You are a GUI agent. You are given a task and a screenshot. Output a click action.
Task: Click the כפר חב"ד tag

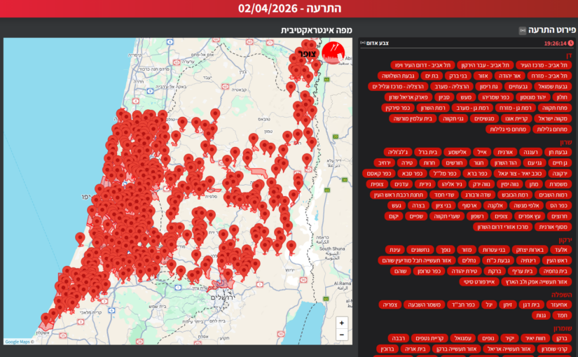(463, 304)
